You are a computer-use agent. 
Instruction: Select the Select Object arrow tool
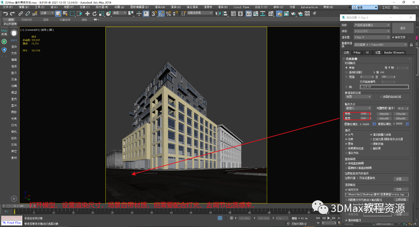pos(59,13)
